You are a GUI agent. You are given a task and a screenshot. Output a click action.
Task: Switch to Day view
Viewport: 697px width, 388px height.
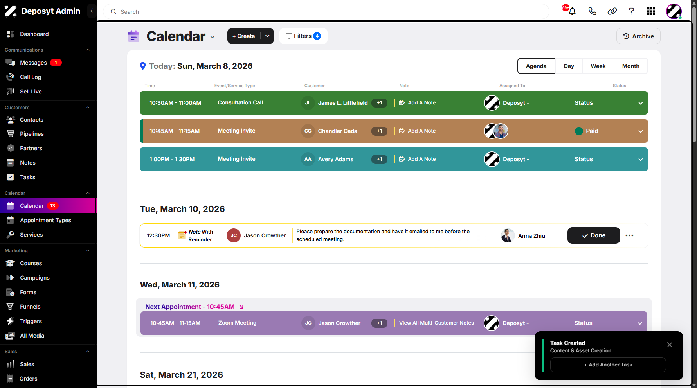pos(569,66)
